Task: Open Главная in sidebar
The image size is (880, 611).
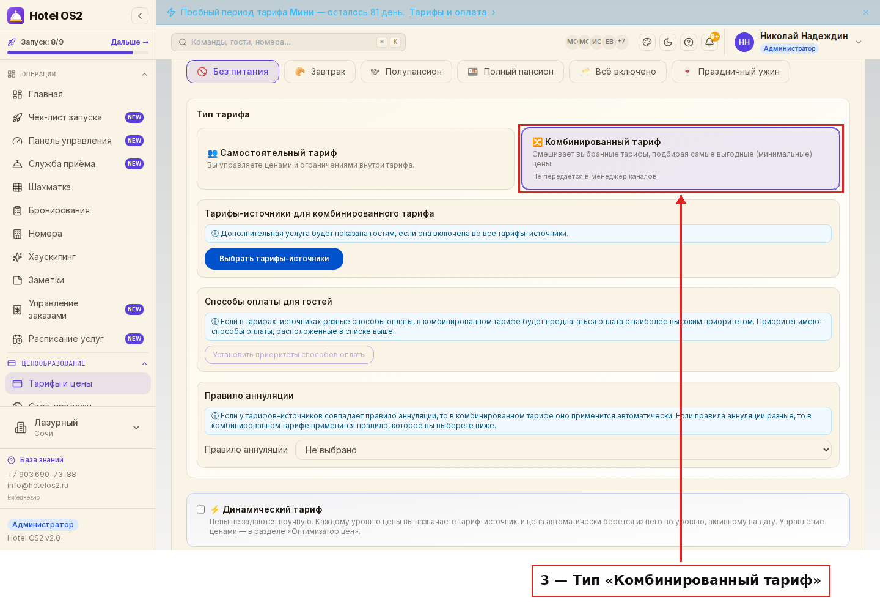Action: [x=78, y=94]
